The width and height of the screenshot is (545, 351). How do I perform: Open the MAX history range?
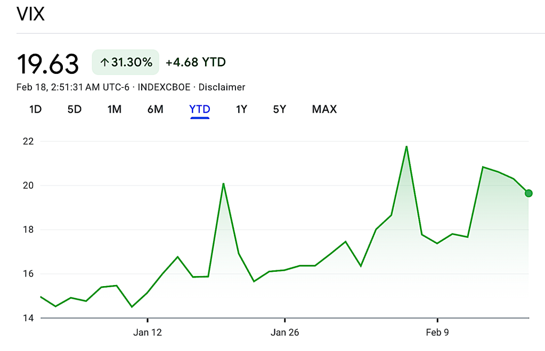324,110
